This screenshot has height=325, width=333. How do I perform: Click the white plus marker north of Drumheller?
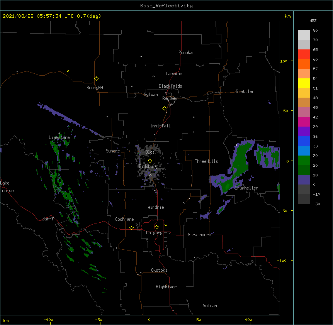click(x=236, y=145)
